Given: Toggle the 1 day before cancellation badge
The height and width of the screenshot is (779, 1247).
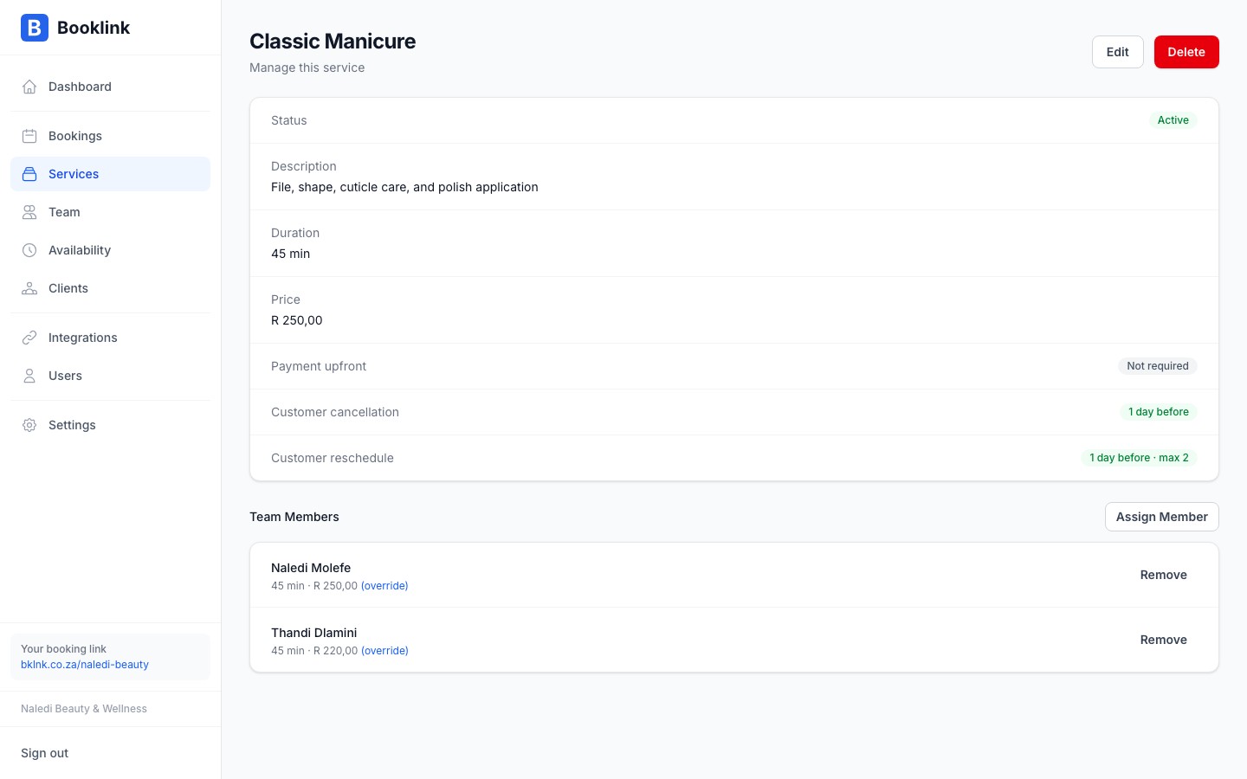Looking at the screenshot, I should click(1159, 412).
